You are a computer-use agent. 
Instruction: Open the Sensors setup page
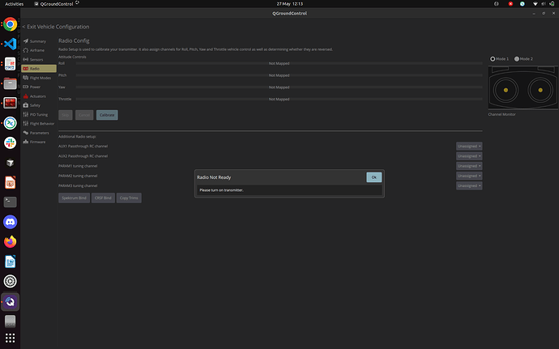tap(39, 60)
